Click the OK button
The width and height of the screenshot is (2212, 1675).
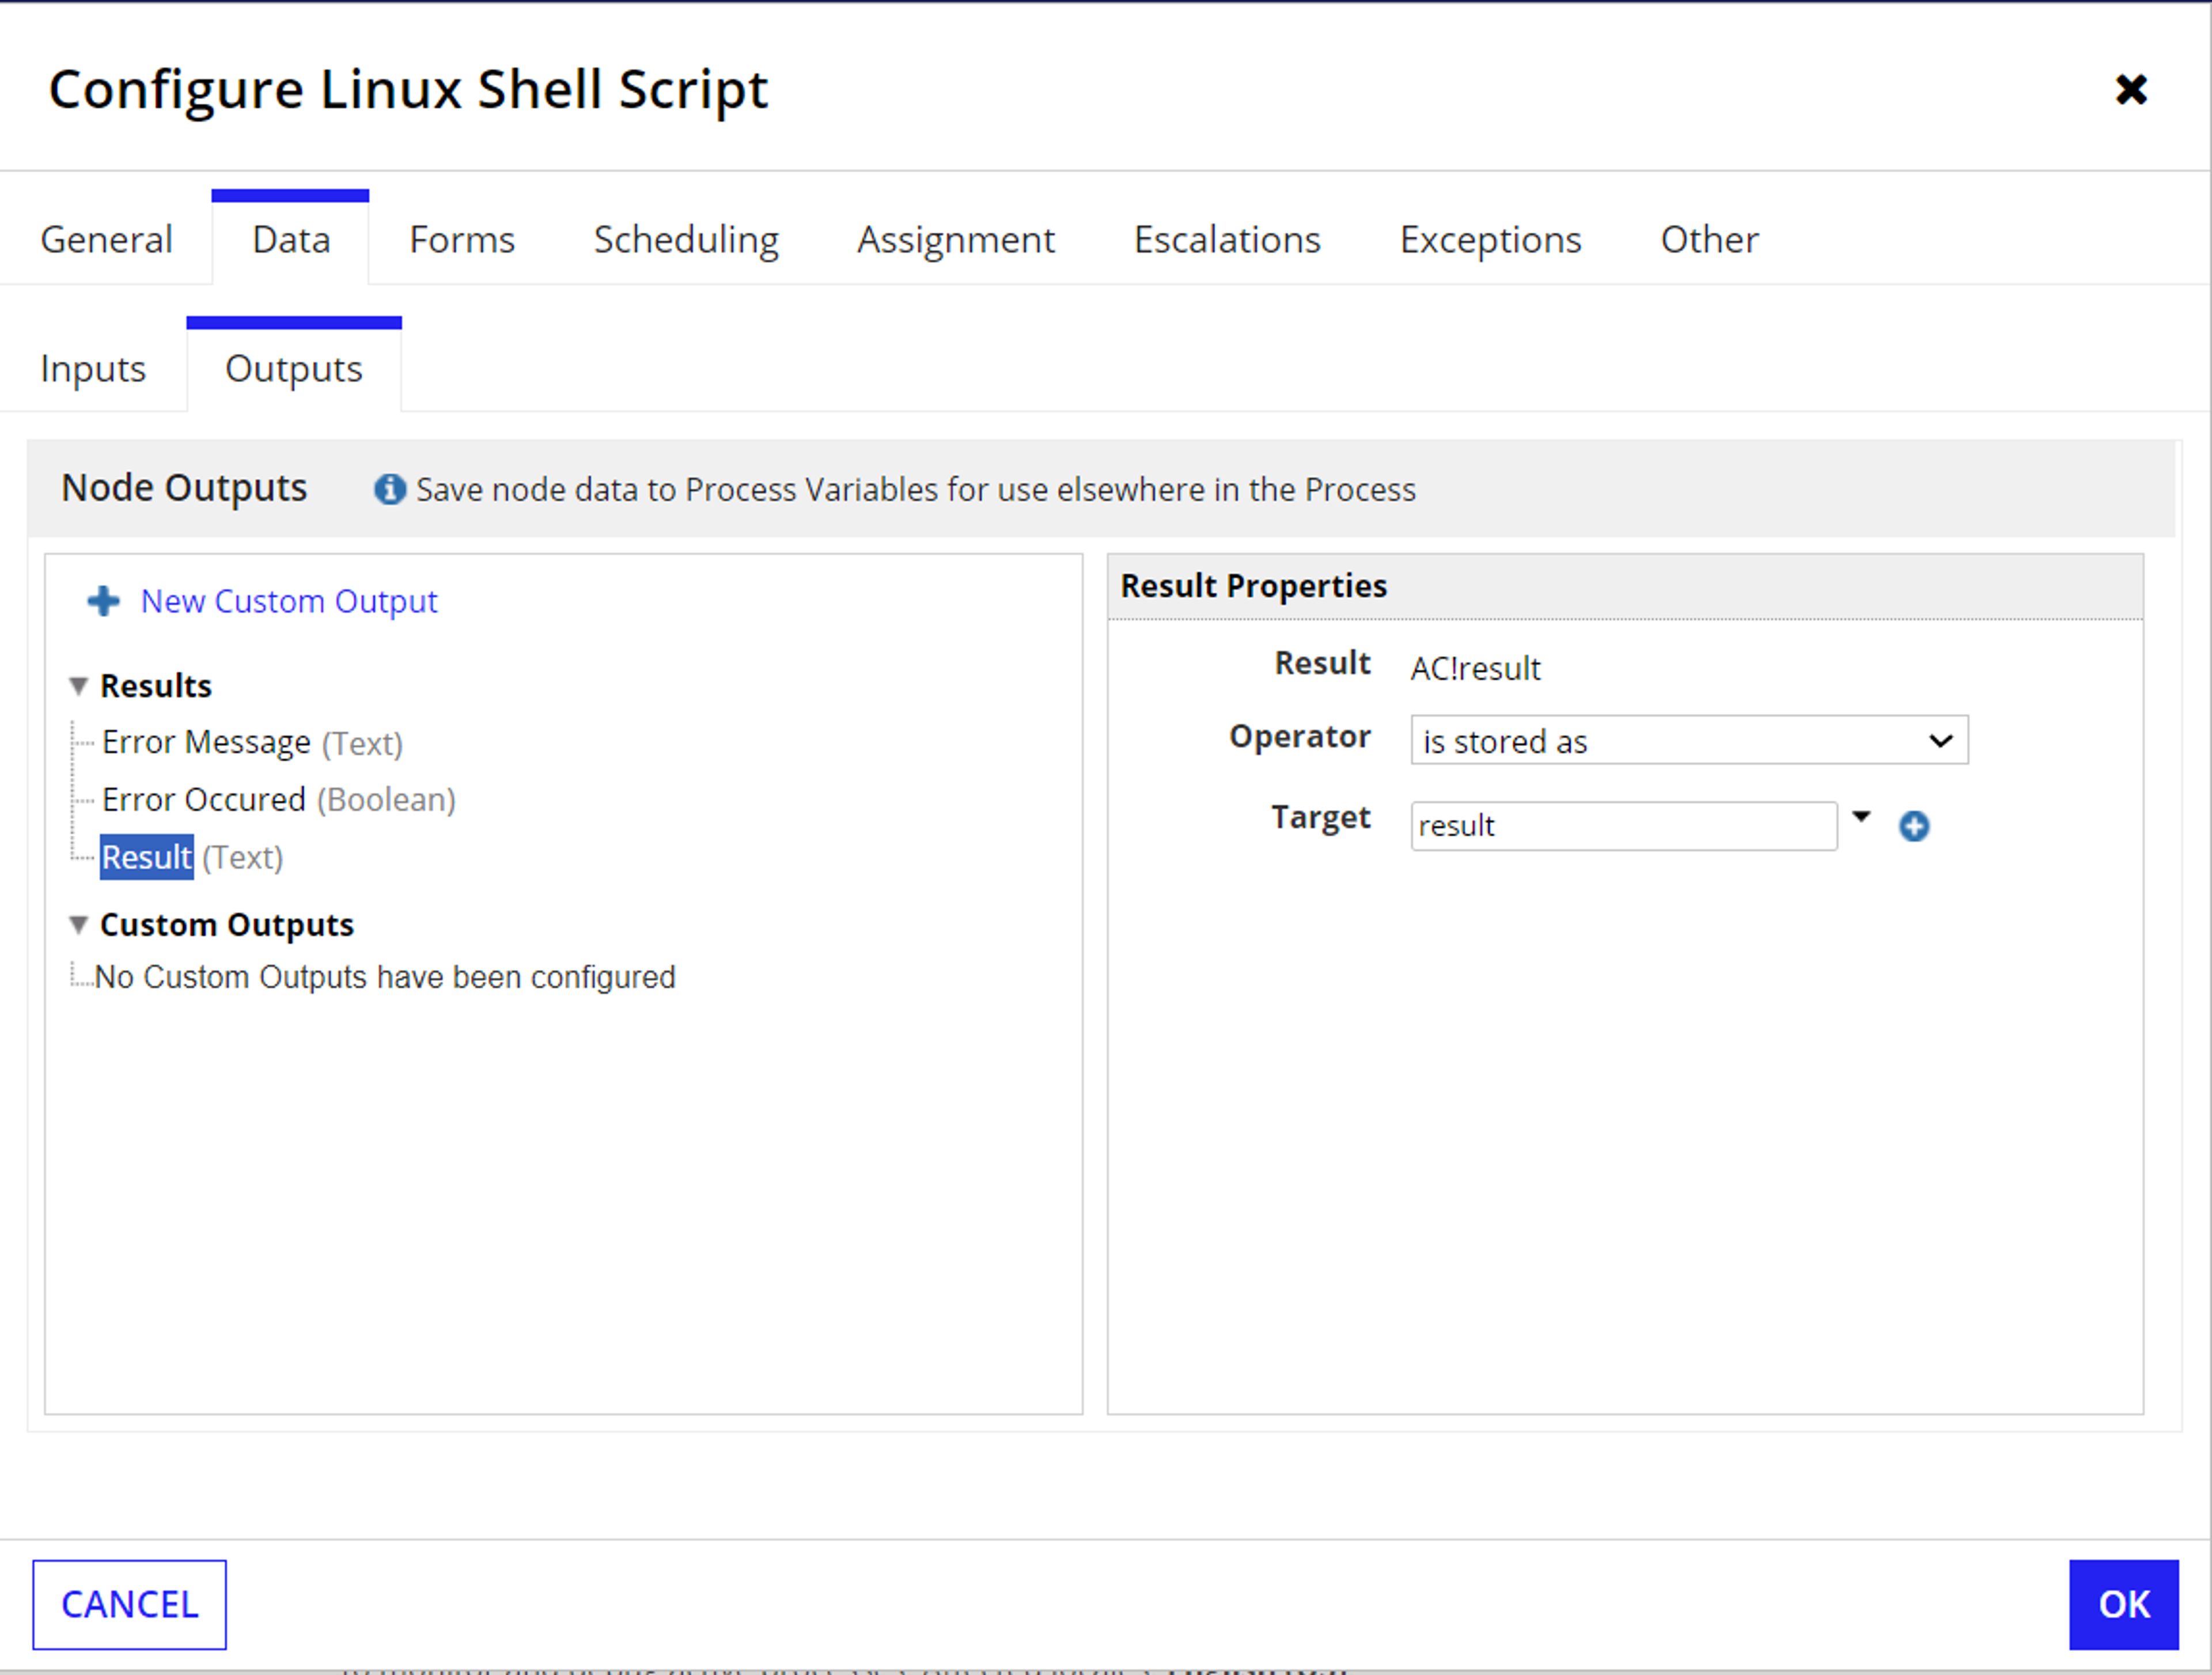pos(2123,1604)
